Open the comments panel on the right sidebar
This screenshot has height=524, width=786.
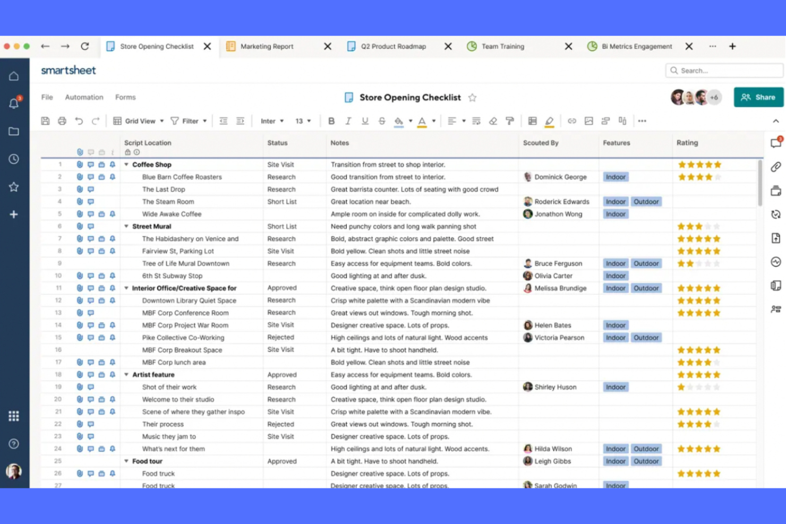(x=776, y=142)
